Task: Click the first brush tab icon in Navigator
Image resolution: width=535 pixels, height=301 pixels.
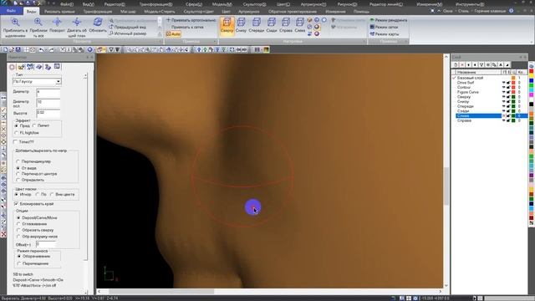Action: pyautogui.click(x=13, y=67)
